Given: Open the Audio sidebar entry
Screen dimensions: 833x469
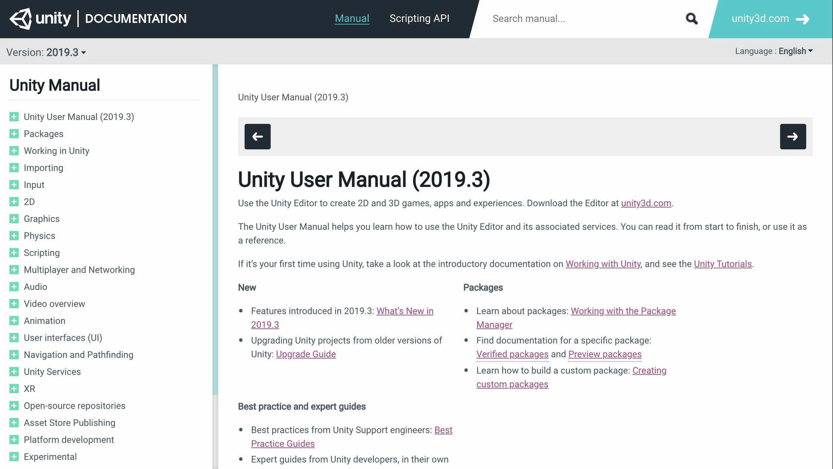Looking at the screenshot, I should tap(36, 287).
